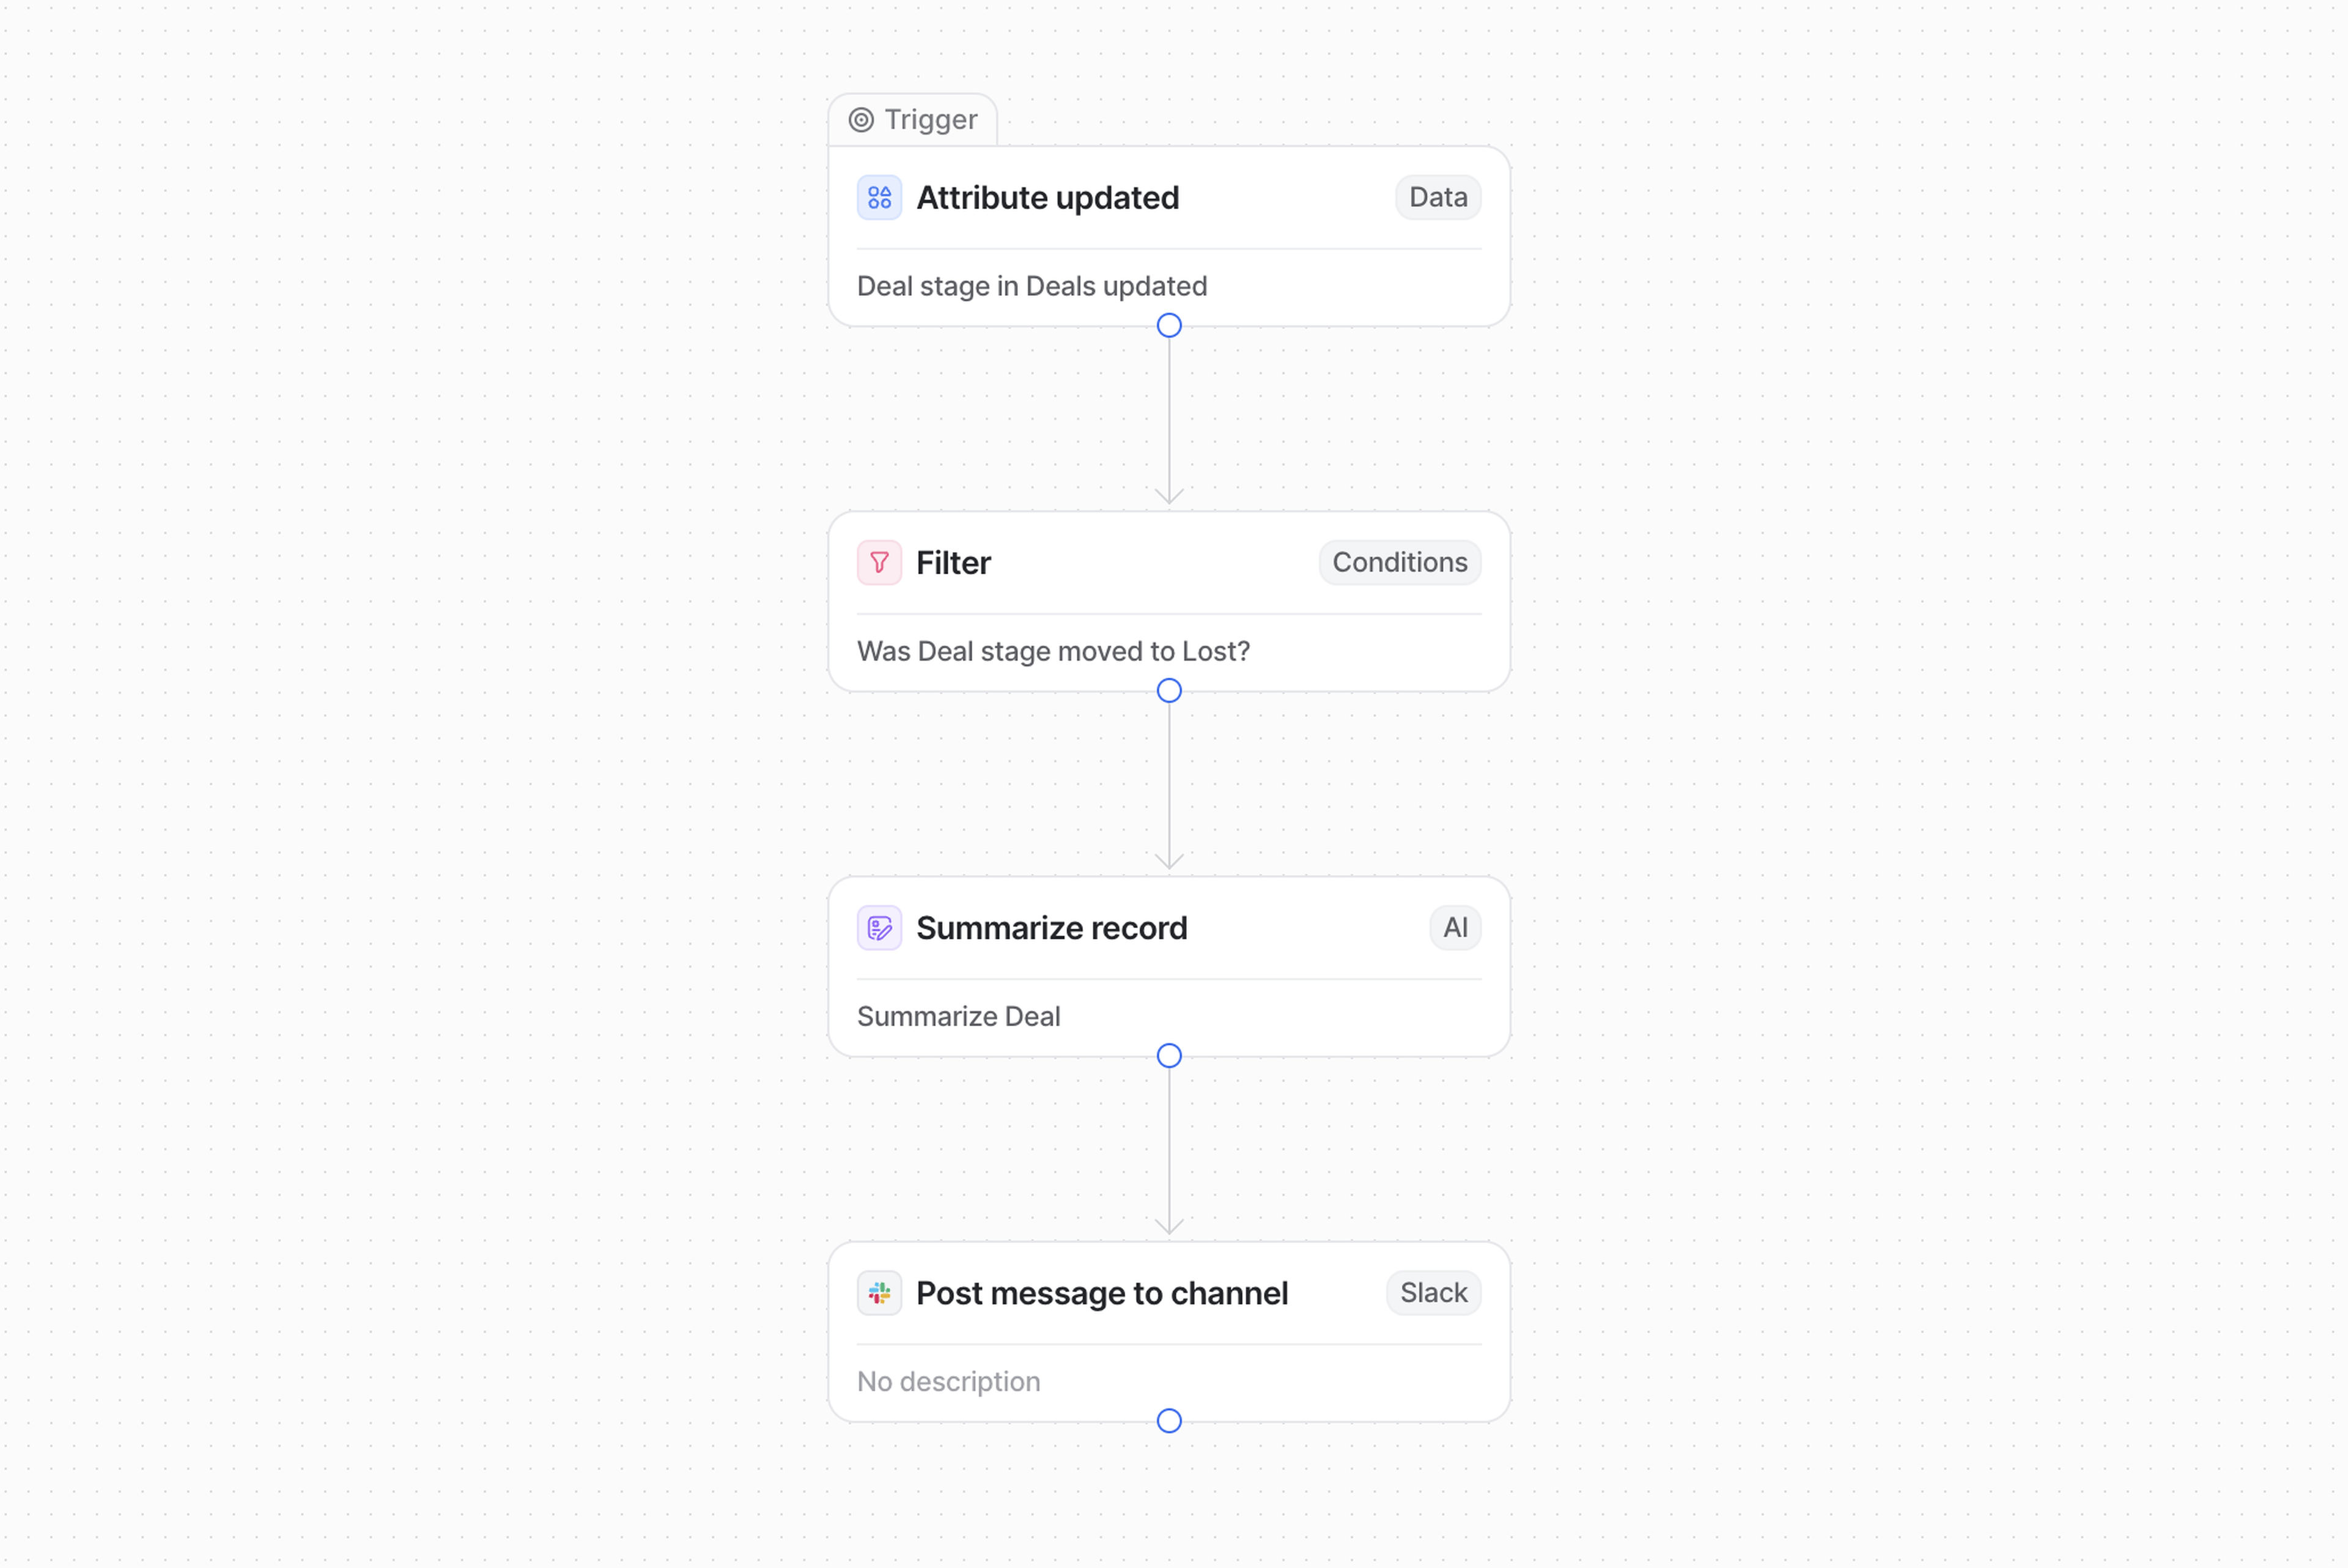Click the Trigger target icon

pyautogui.click(x=861, y=120)
